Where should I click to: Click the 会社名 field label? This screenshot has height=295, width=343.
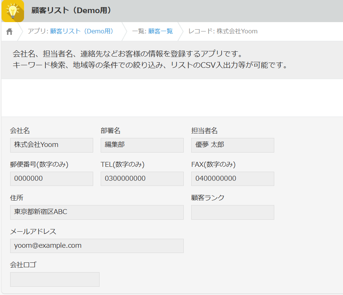pos(20,131)
